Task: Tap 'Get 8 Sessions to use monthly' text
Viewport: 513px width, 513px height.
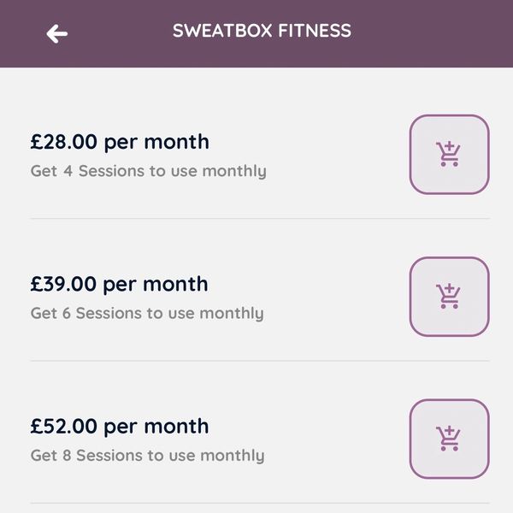Action: coord(147,455)
